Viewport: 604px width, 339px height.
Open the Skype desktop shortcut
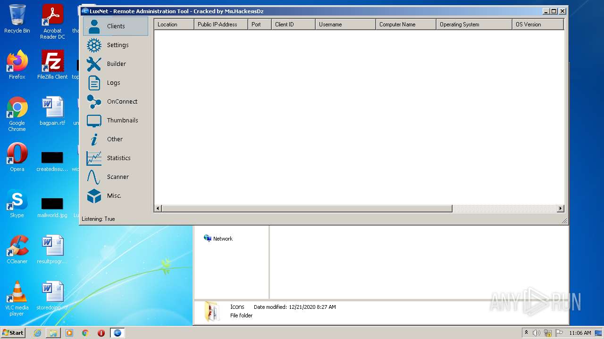tap(17, 203)
